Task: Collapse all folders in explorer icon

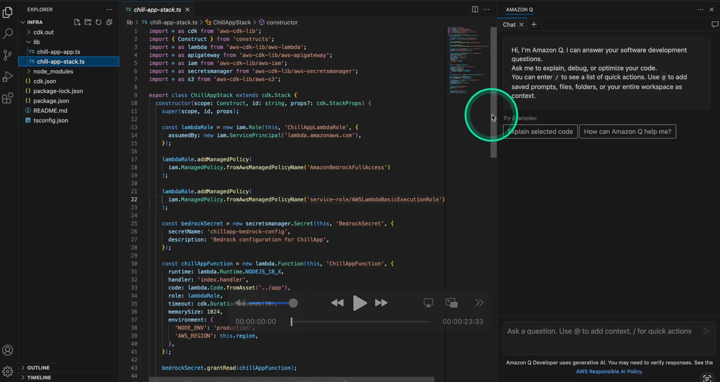Action: point(109,22)
